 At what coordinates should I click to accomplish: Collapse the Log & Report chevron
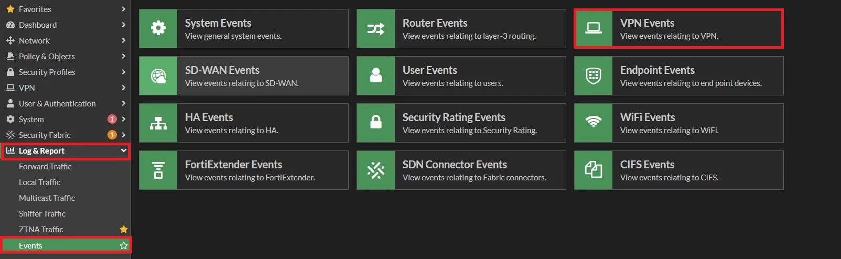click(x=124, y=150)
